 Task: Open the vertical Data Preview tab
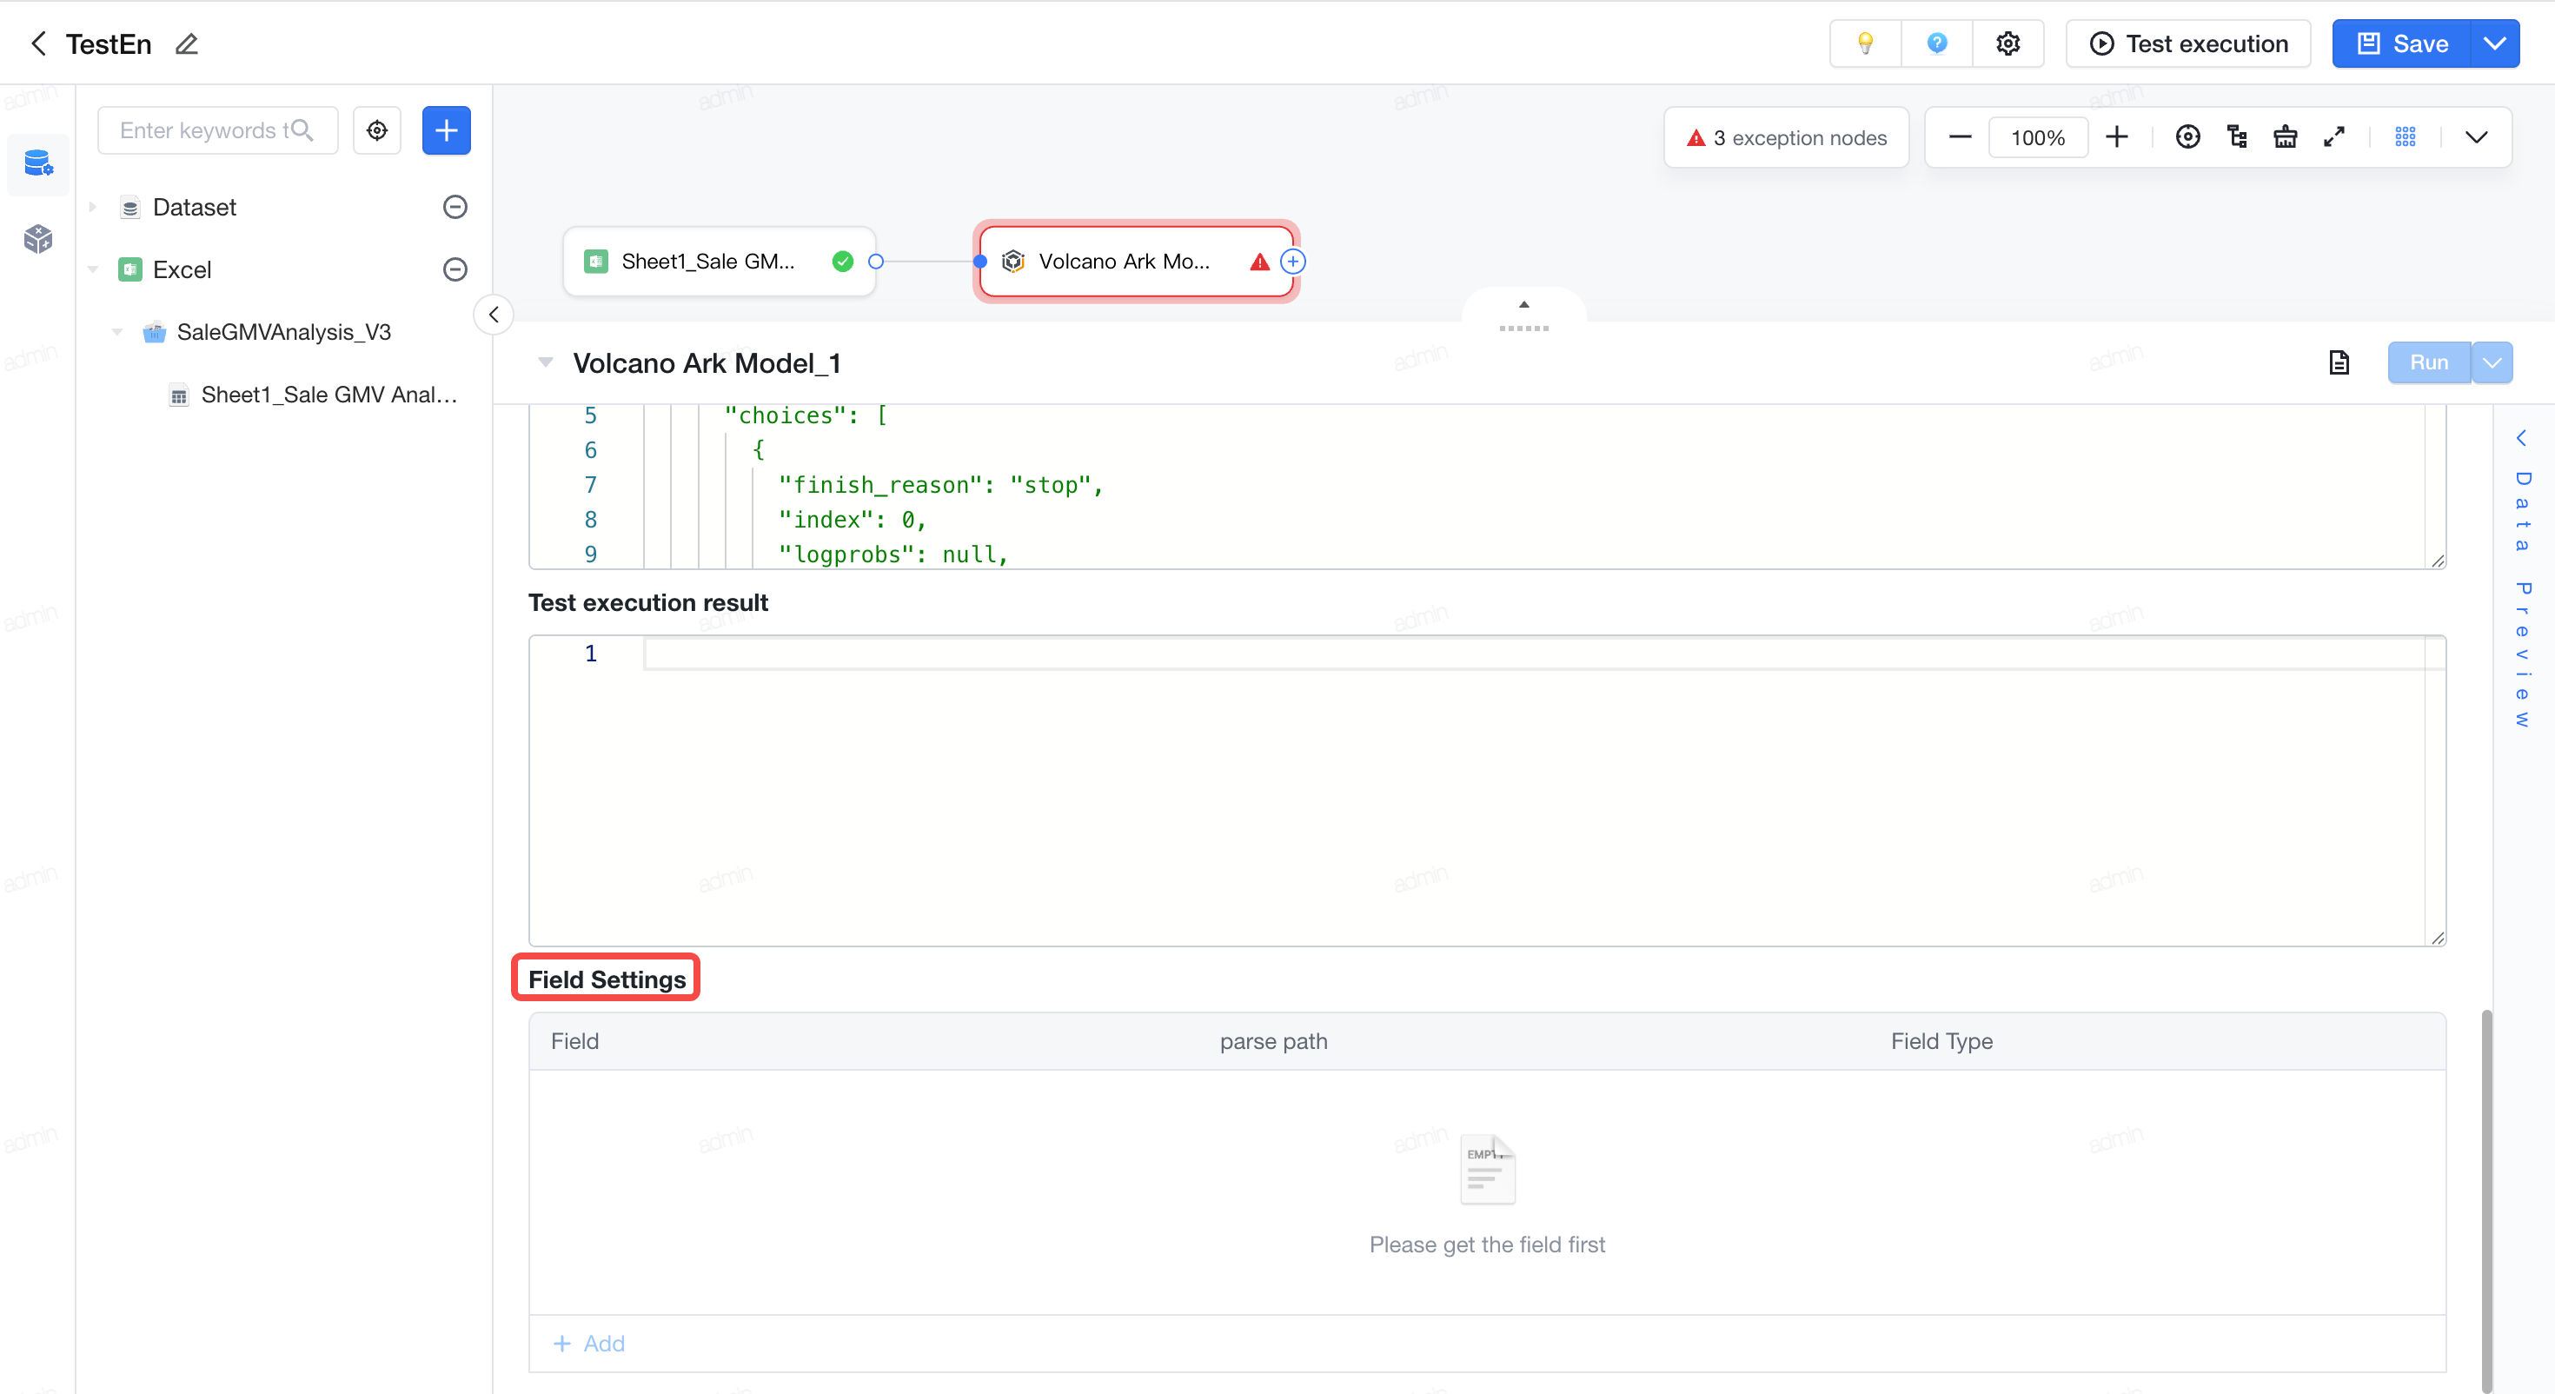tap(2522, 580)
